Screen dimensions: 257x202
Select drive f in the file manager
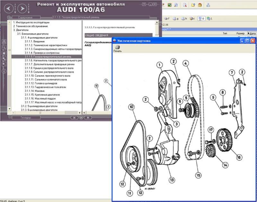[167, 19]
